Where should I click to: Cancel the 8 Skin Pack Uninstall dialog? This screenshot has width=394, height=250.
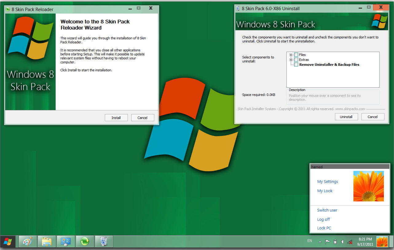tap(373, 117)
